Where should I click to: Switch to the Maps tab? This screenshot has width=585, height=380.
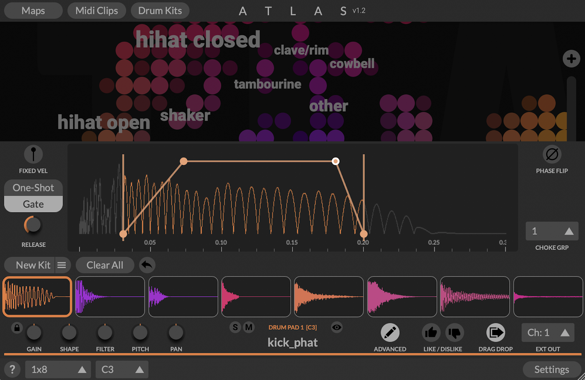[33, 11]
